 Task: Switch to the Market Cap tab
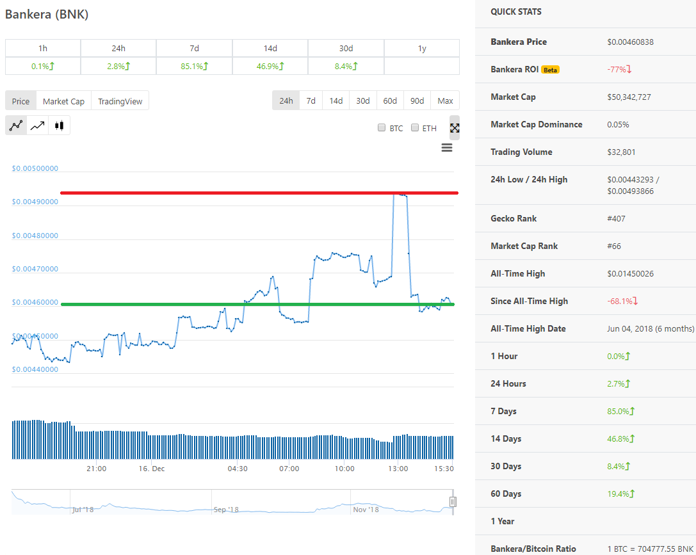pyautogui.click(x=63, y=101)
